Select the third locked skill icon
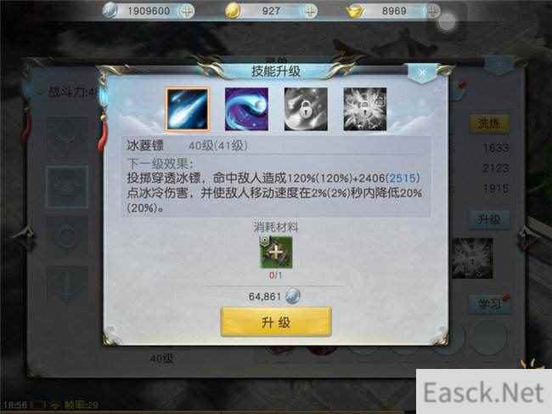Image resolution: width=552 pixels, height=414 pixels. point(306,110)
